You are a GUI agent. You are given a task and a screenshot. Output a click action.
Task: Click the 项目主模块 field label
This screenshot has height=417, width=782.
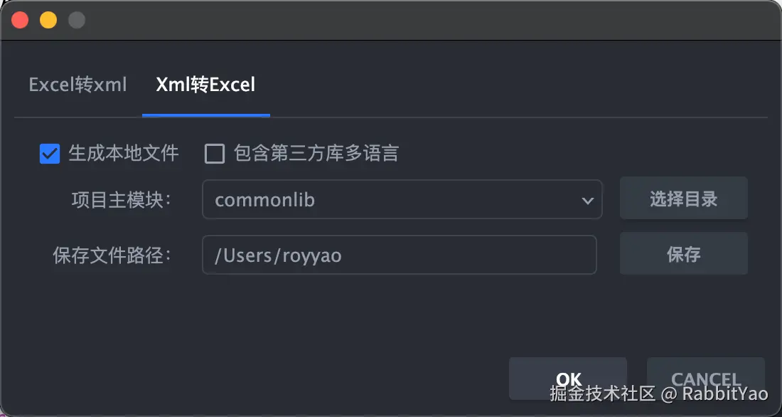[x=122, y=200]
